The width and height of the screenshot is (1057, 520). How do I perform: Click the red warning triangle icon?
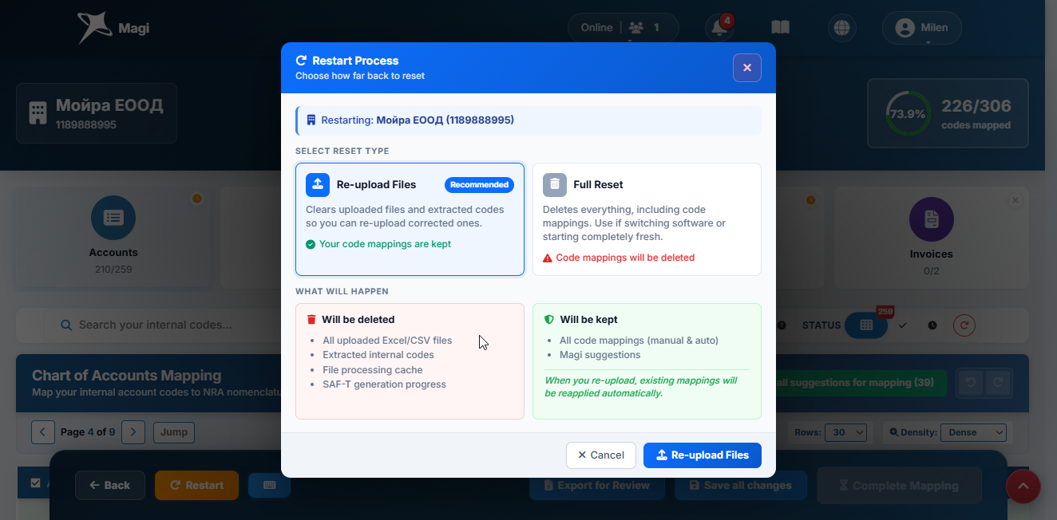click(x=548, y=258)
